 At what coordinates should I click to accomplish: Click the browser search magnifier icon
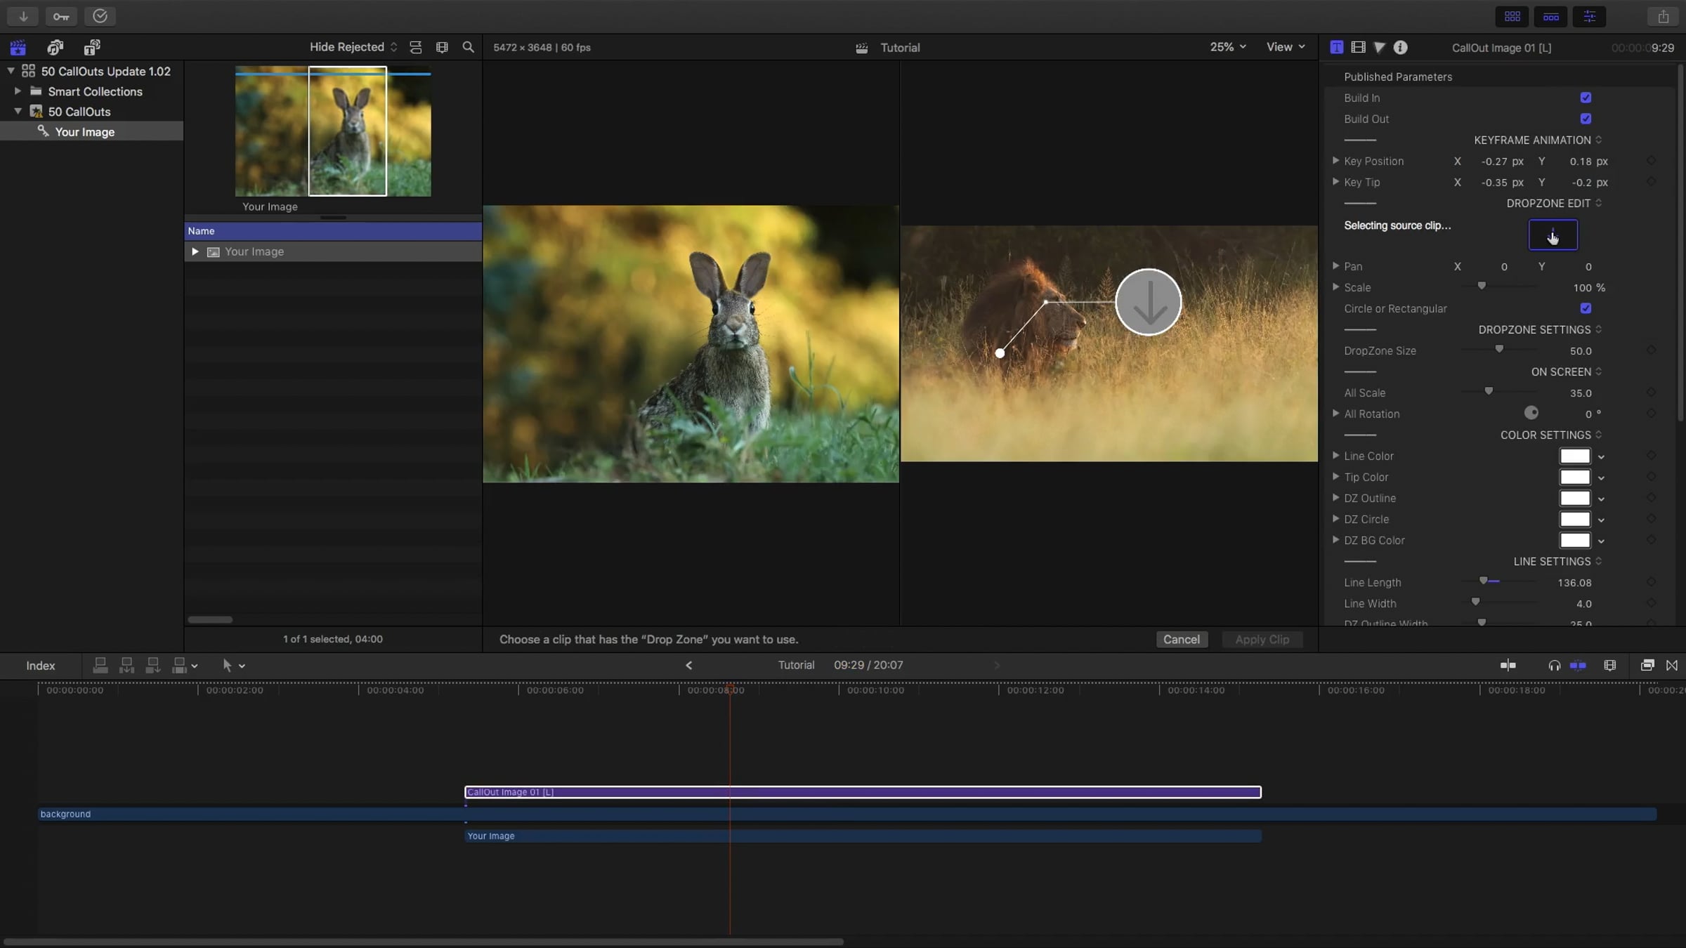click(468, 47)
